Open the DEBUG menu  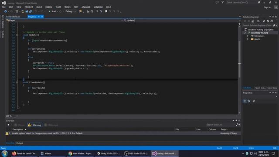click(48, 7)
